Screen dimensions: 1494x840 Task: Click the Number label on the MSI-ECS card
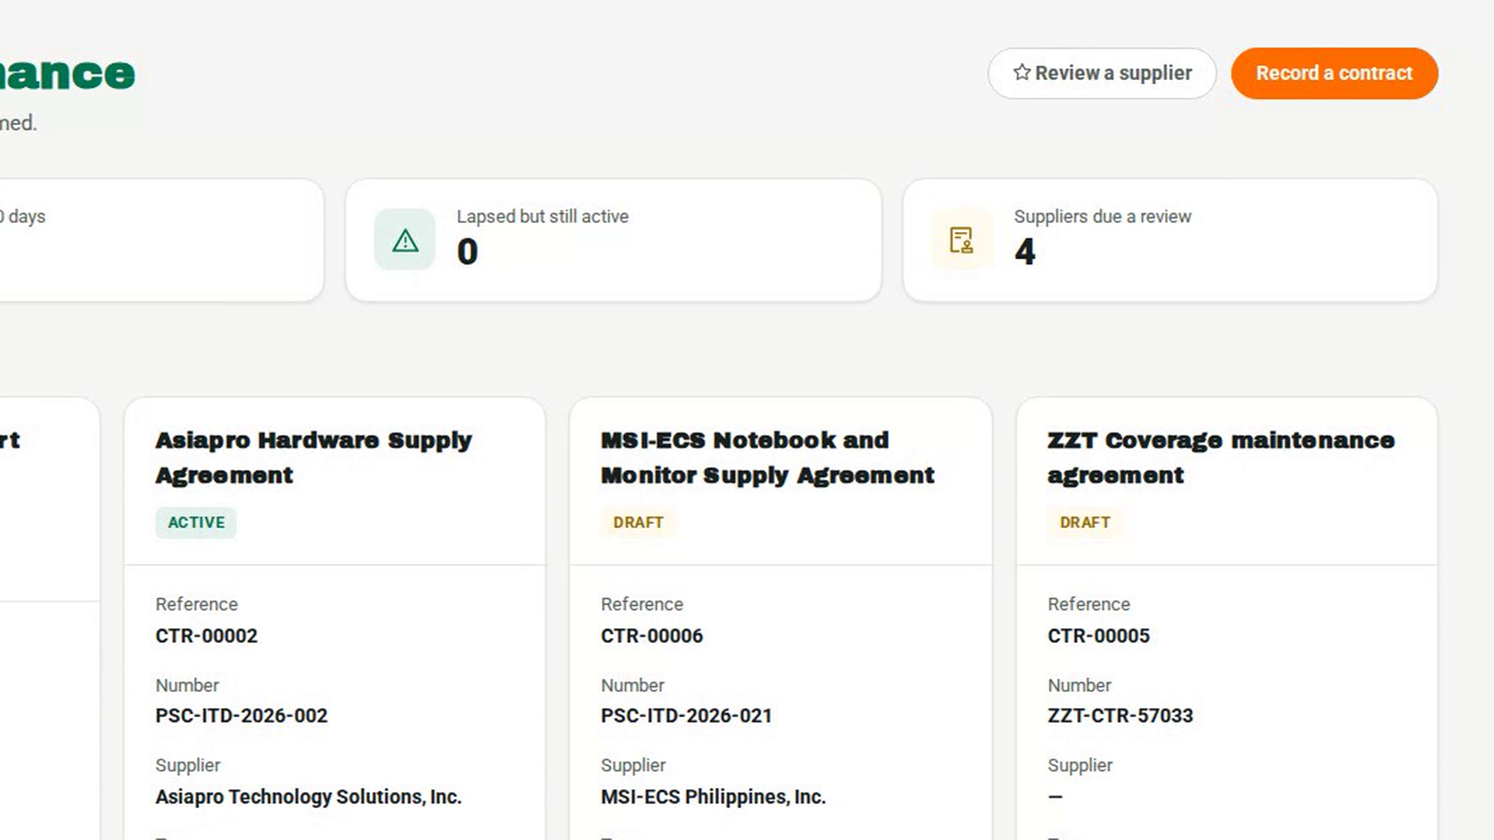[633, 685]
